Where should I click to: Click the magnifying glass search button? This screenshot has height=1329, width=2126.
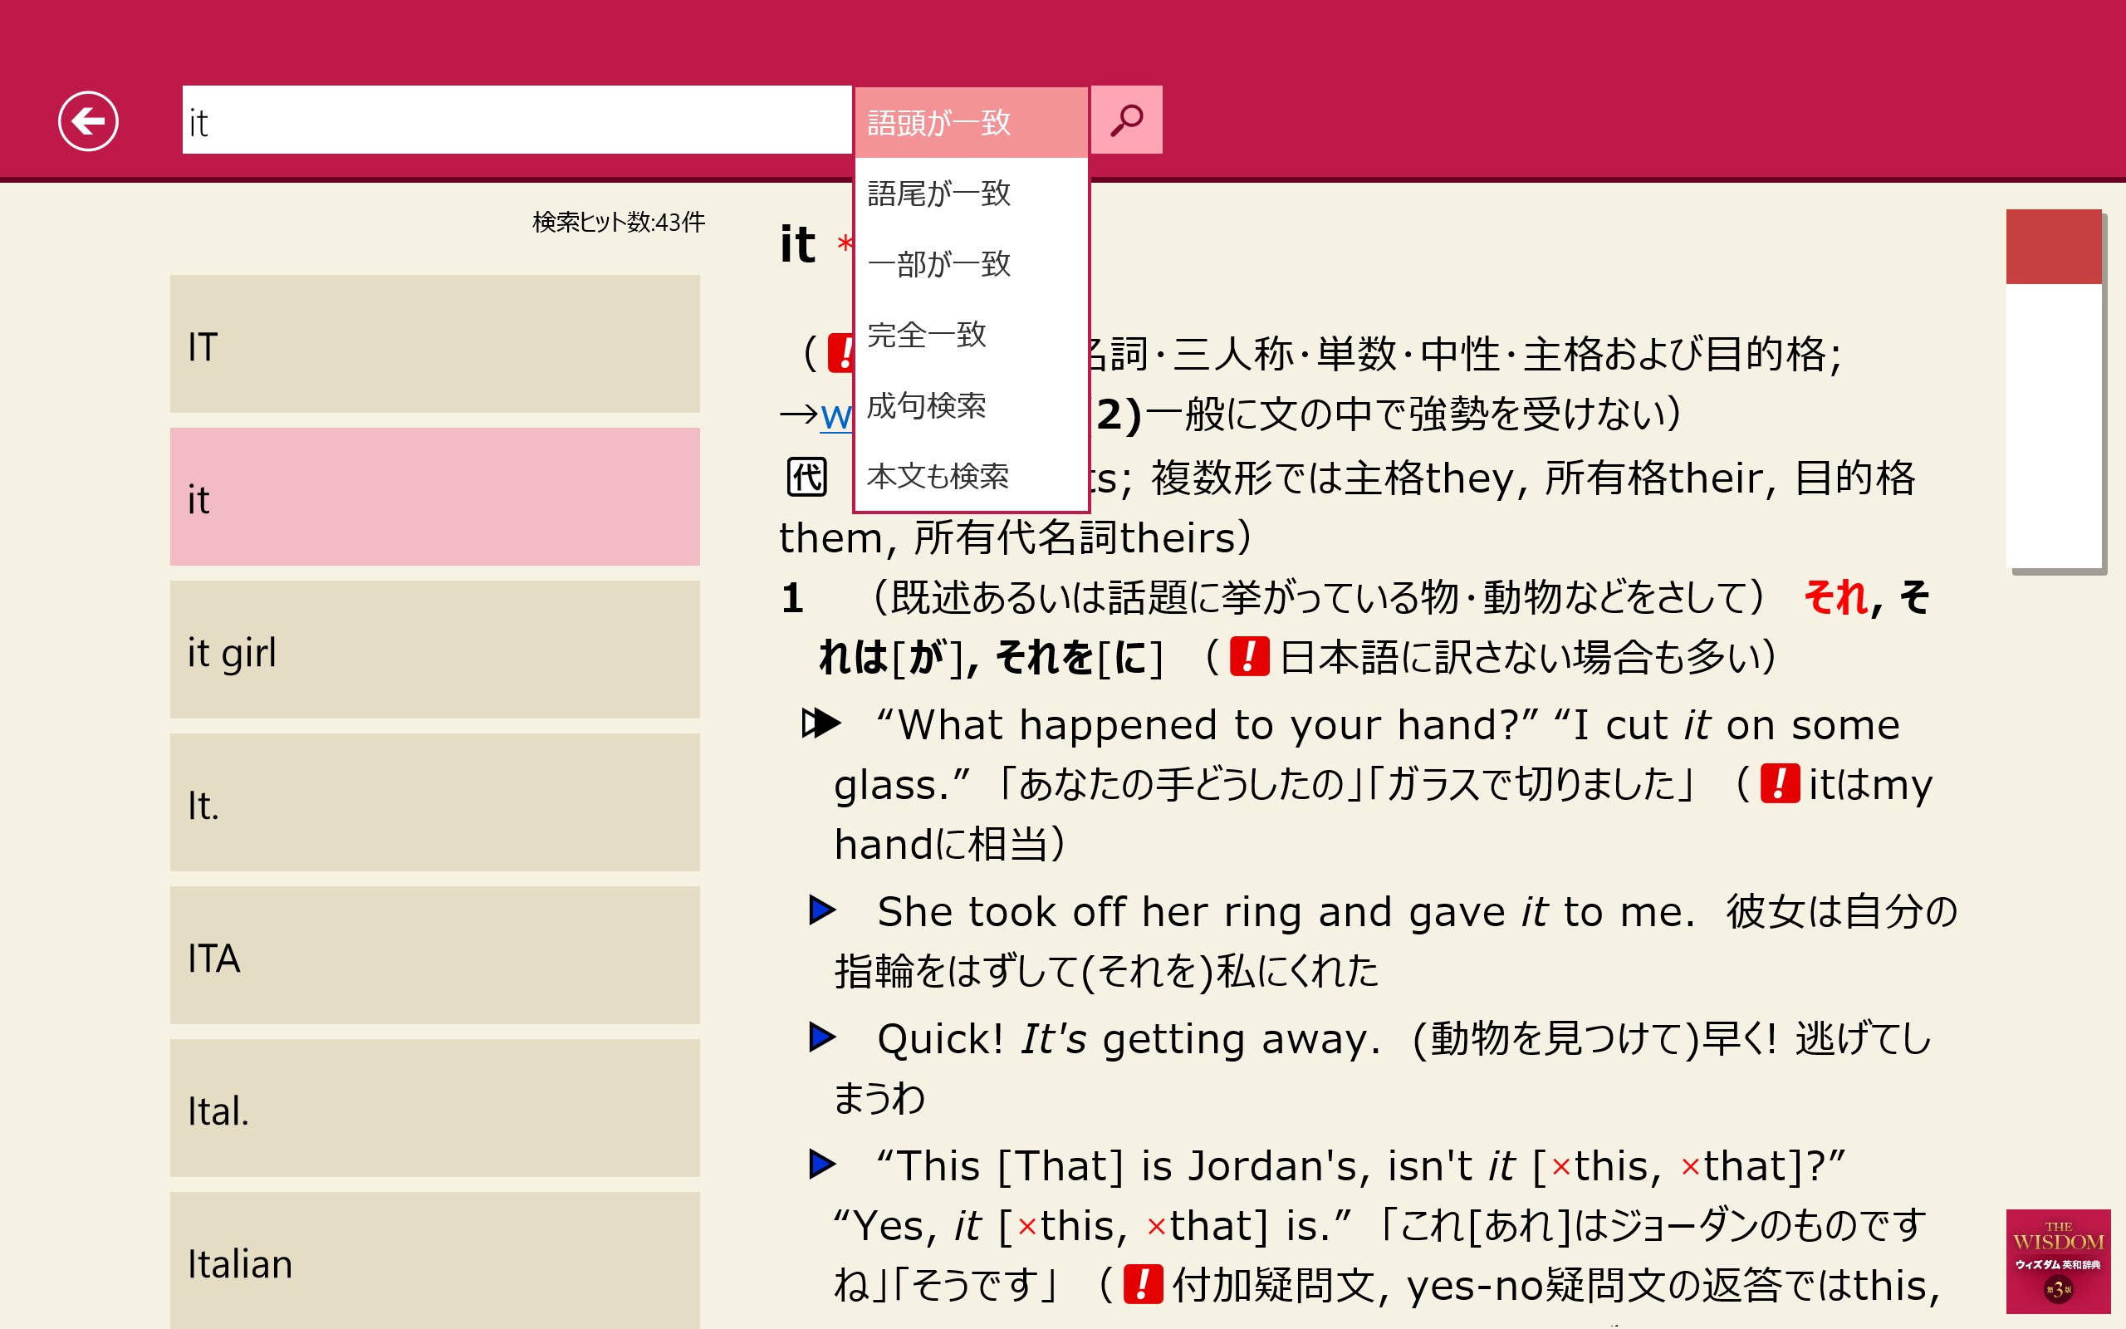tap(1125, 120)
